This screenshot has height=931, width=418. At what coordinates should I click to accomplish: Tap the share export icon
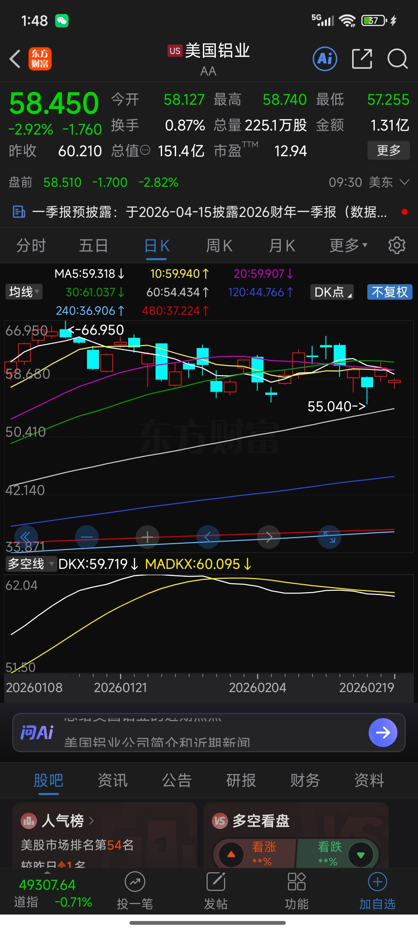[362, 59]
